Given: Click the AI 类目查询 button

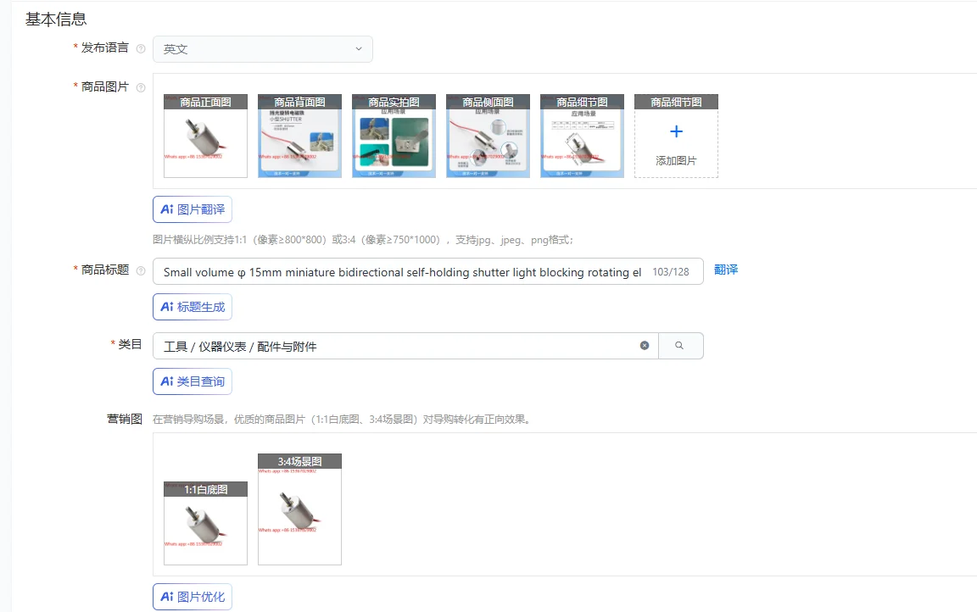Looking at the screenshot, I should pyautogui.click(x=193, y=381).
